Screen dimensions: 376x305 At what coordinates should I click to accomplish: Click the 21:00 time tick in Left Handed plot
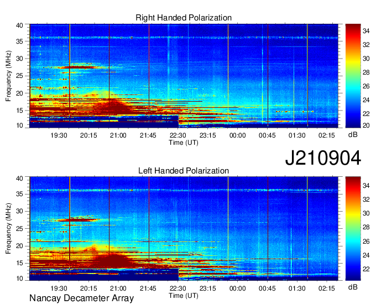(118, 288)
